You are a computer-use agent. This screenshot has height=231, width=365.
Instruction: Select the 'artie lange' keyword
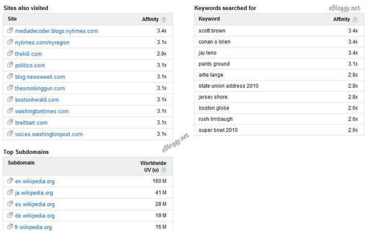(x=211, y=75)
